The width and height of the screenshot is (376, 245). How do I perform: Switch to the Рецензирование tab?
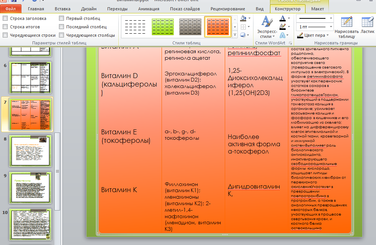(x=228, y=9)
